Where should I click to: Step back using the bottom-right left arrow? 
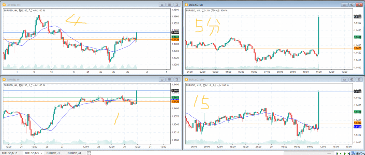(341, 153)
